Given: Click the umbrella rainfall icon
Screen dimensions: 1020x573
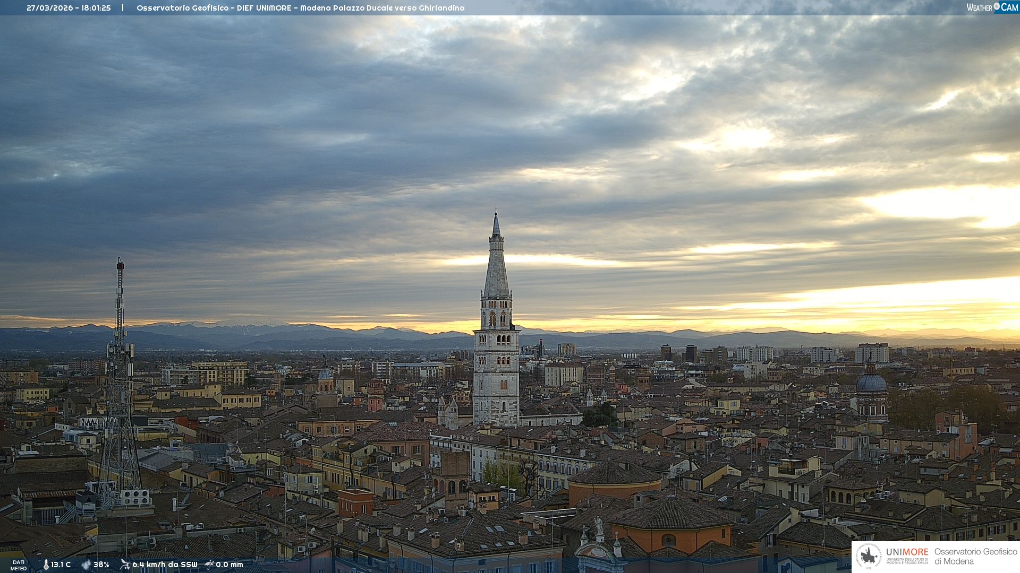Looking at the screenshot, I should click(x=209, y=565).
